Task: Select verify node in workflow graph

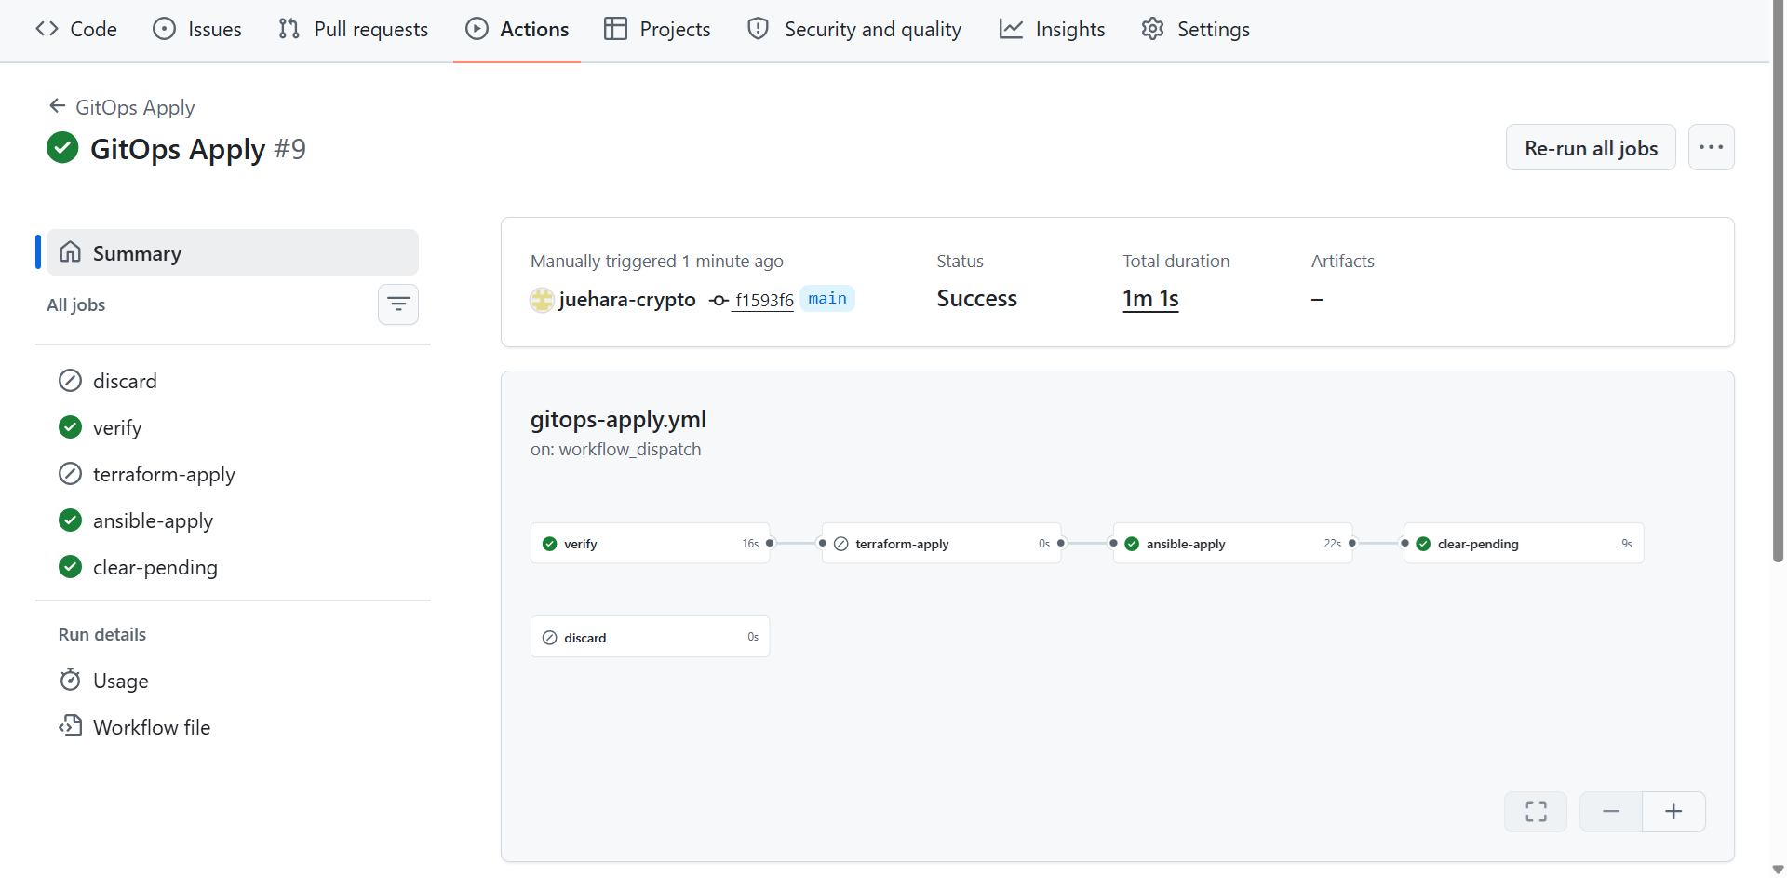Action: coord(650,544)
